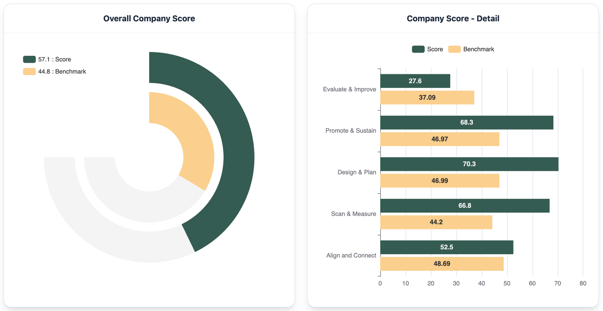Click the Design & Plan score bar 70.3

(x=469, y=164)
